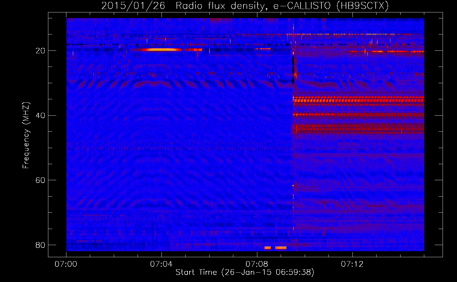The width and height of the screenshot is (457, 282).
Task: Click the '07:00' time tick label
Action: [x=66, y=264]
